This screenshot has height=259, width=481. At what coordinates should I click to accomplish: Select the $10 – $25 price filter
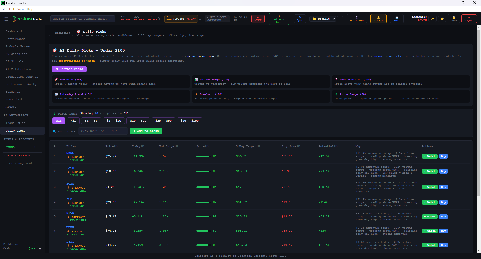(138, 121)
